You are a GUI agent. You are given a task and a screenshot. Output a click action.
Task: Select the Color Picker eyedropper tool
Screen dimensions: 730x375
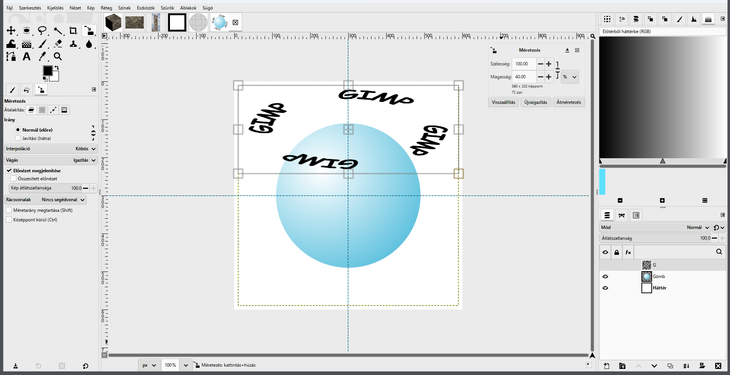pos(42,57)
